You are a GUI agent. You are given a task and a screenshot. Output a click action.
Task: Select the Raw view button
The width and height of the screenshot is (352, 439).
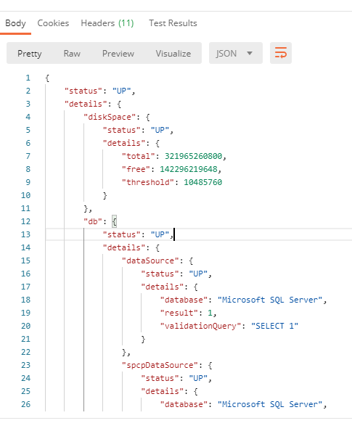click(72, 54)
